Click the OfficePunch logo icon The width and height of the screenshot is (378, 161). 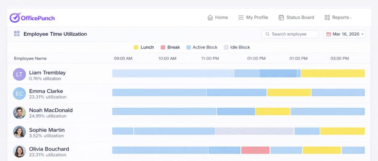[15, 17]
